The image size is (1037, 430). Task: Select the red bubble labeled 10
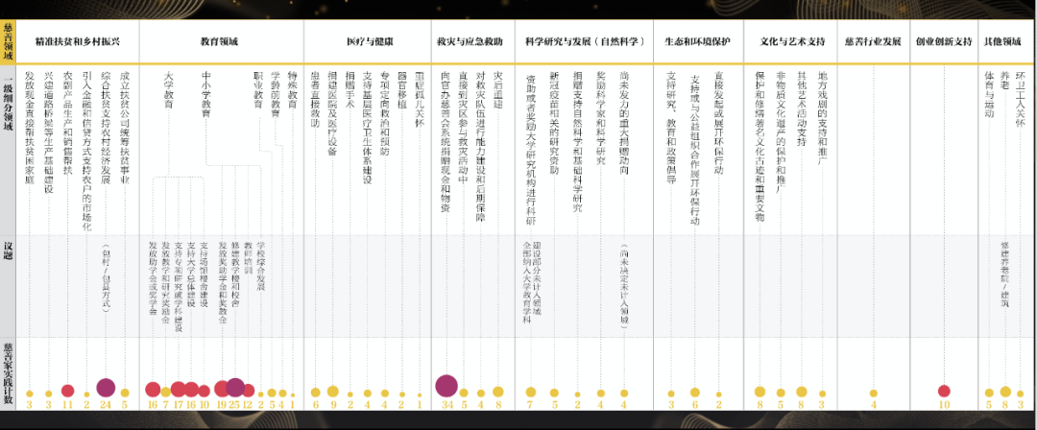pos(944,391)
